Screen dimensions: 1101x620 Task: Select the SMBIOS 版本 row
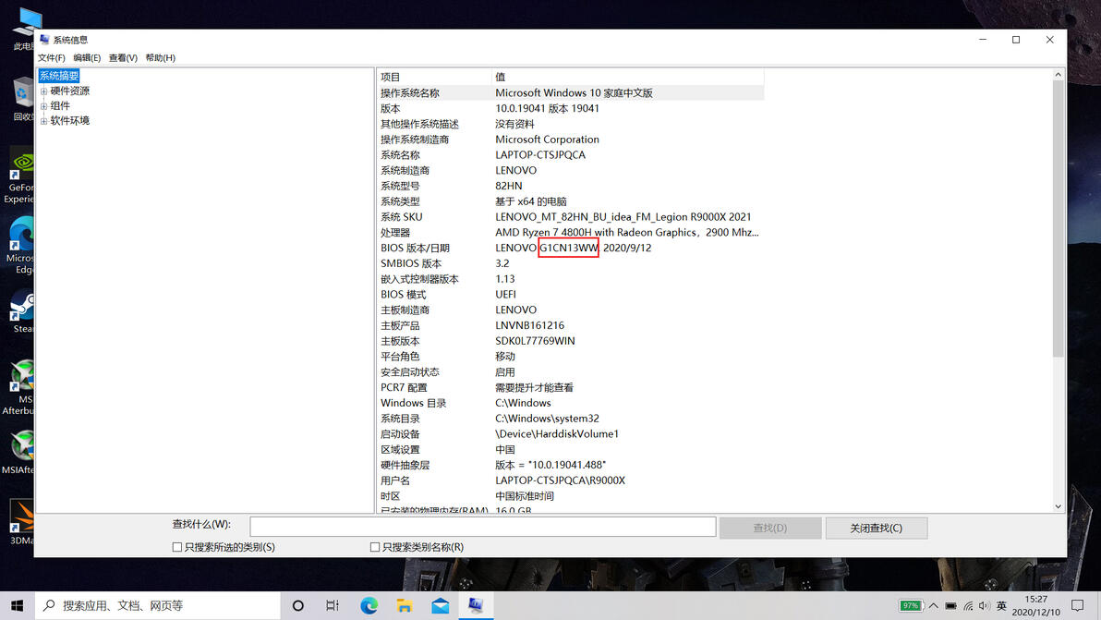570,263
